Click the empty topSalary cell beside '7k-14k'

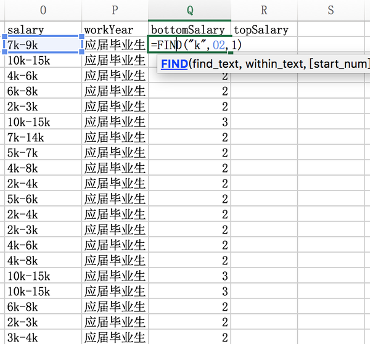264,137
